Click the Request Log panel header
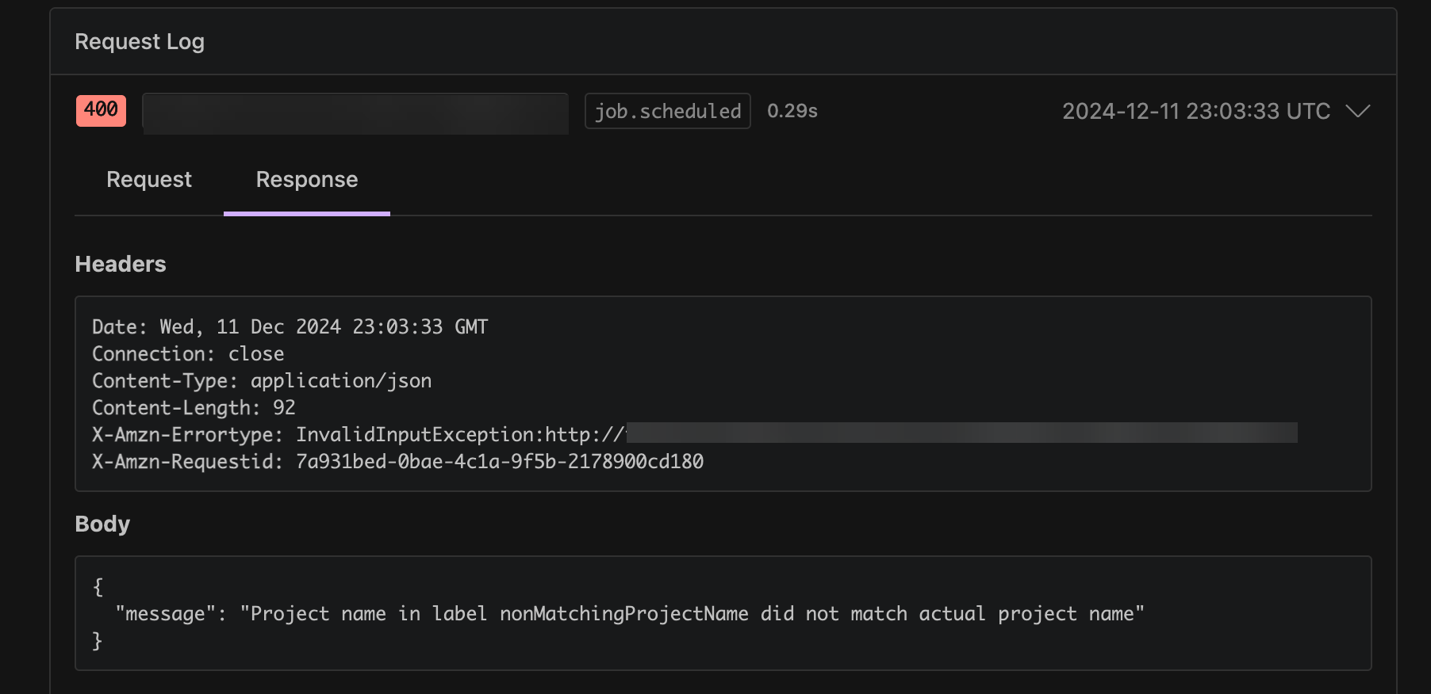 [140, 41]
